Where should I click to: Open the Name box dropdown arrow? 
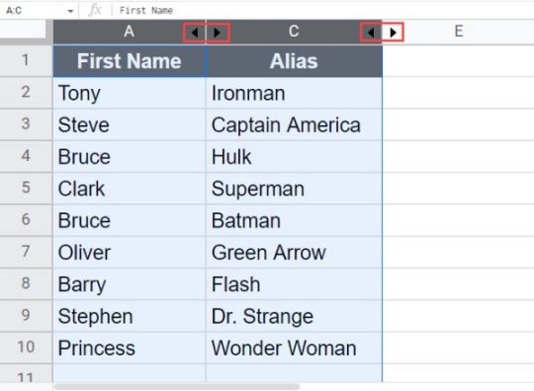pyautogui.click(x=70, y=11)
